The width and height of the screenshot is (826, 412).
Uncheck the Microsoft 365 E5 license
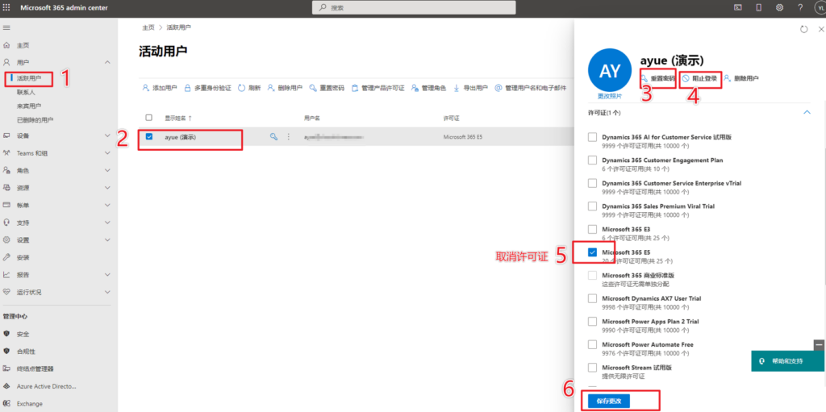[593, 252]
